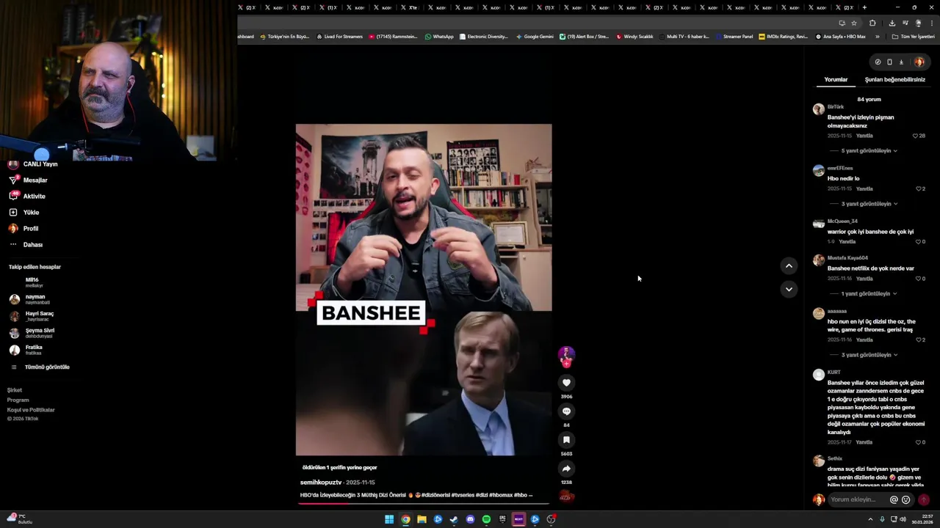Viewport: 940px width, 528px height.
Task: Open the Chrome three-dot menu
Action: click(x=931, y=23)
